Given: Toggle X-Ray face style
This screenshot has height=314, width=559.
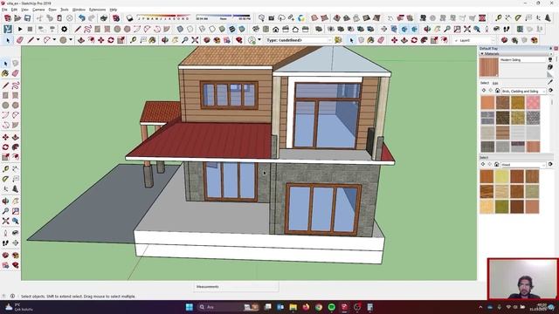Looking at the screenshot, I should click(x=180, y=29).
